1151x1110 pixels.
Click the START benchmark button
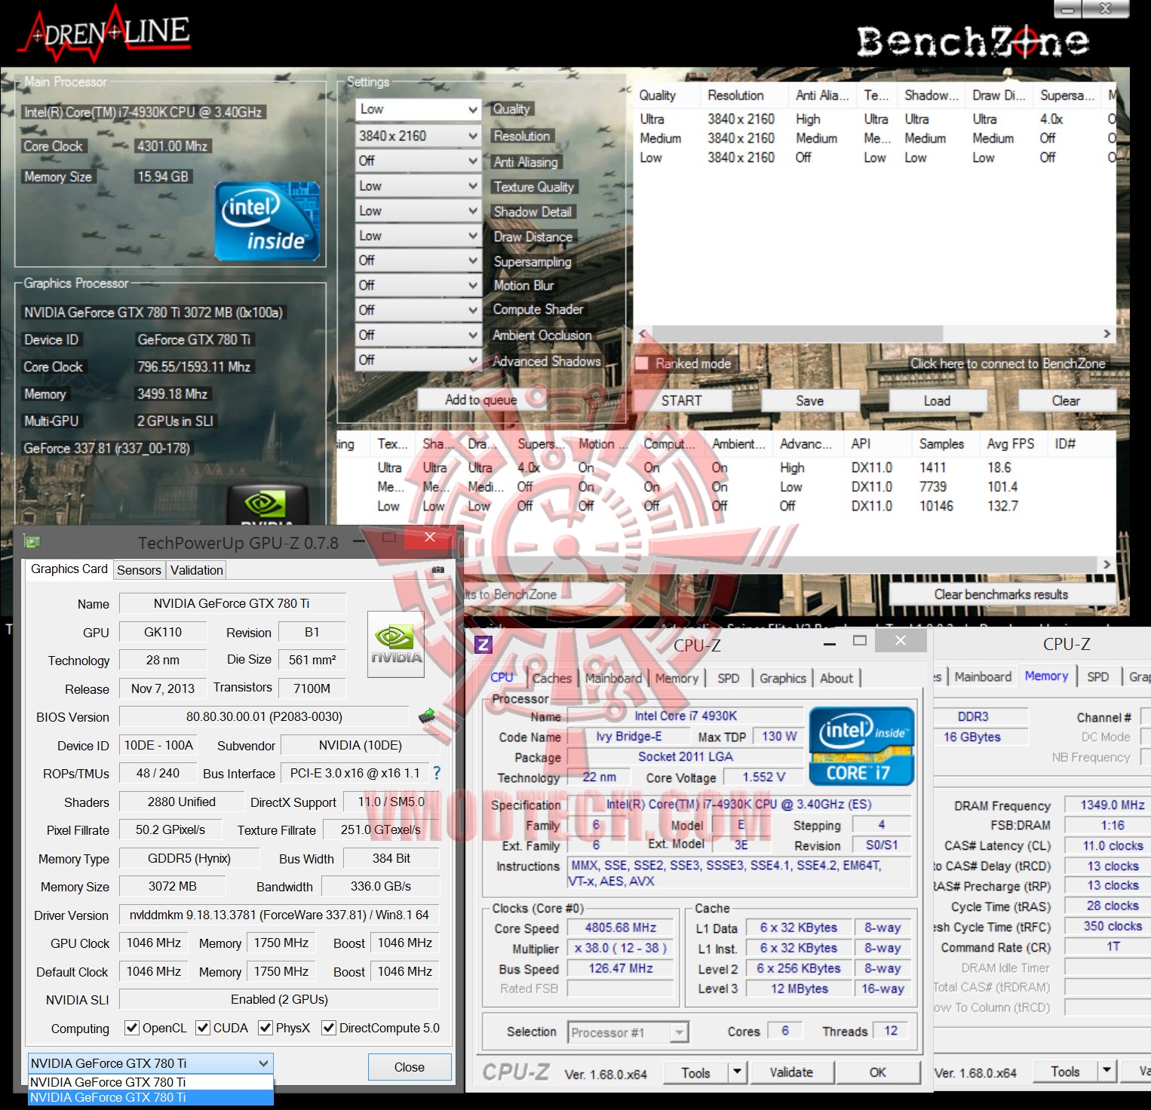[x=681, y=400]
